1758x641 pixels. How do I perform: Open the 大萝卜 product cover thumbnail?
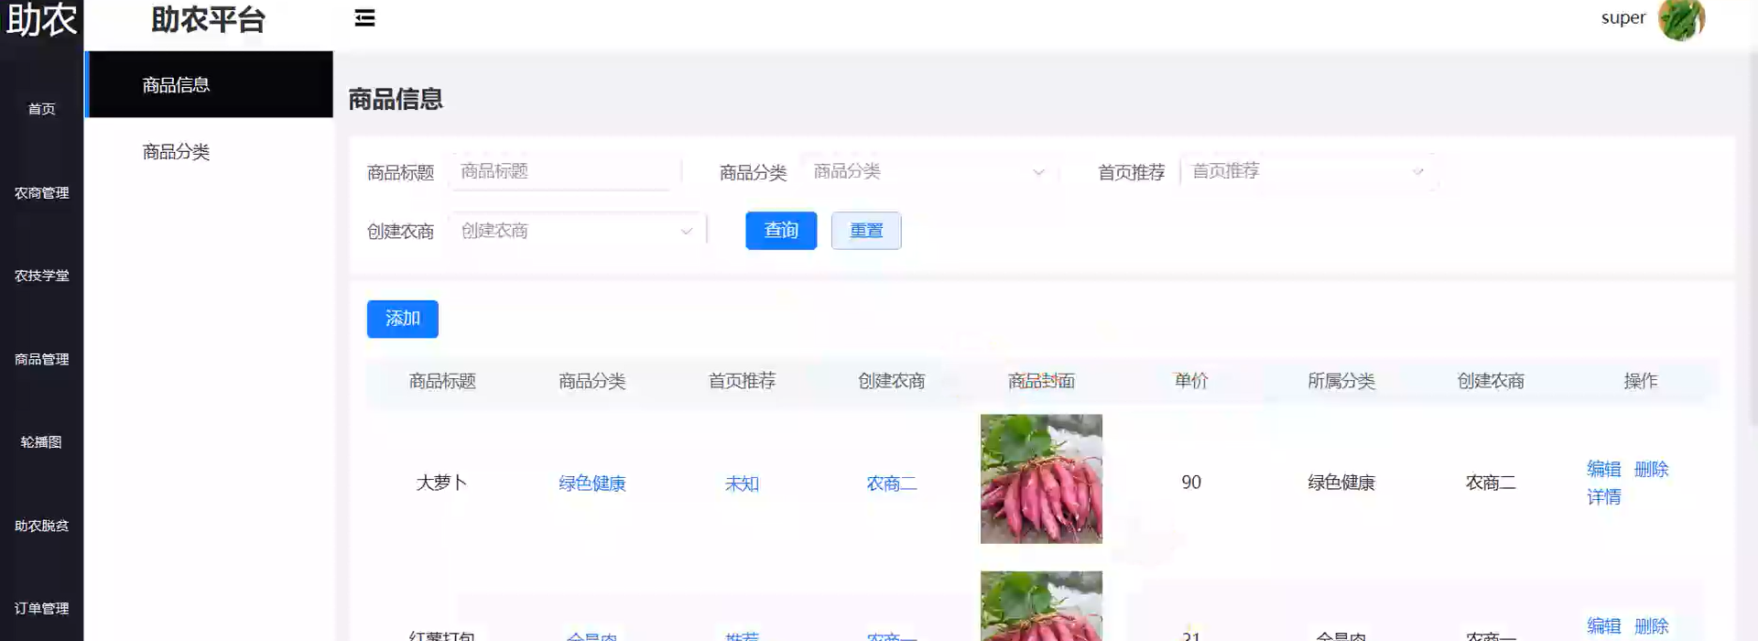coord(1041,479)
